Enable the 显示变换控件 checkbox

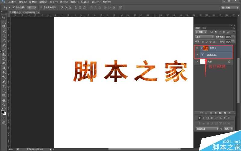pos(41,7)
